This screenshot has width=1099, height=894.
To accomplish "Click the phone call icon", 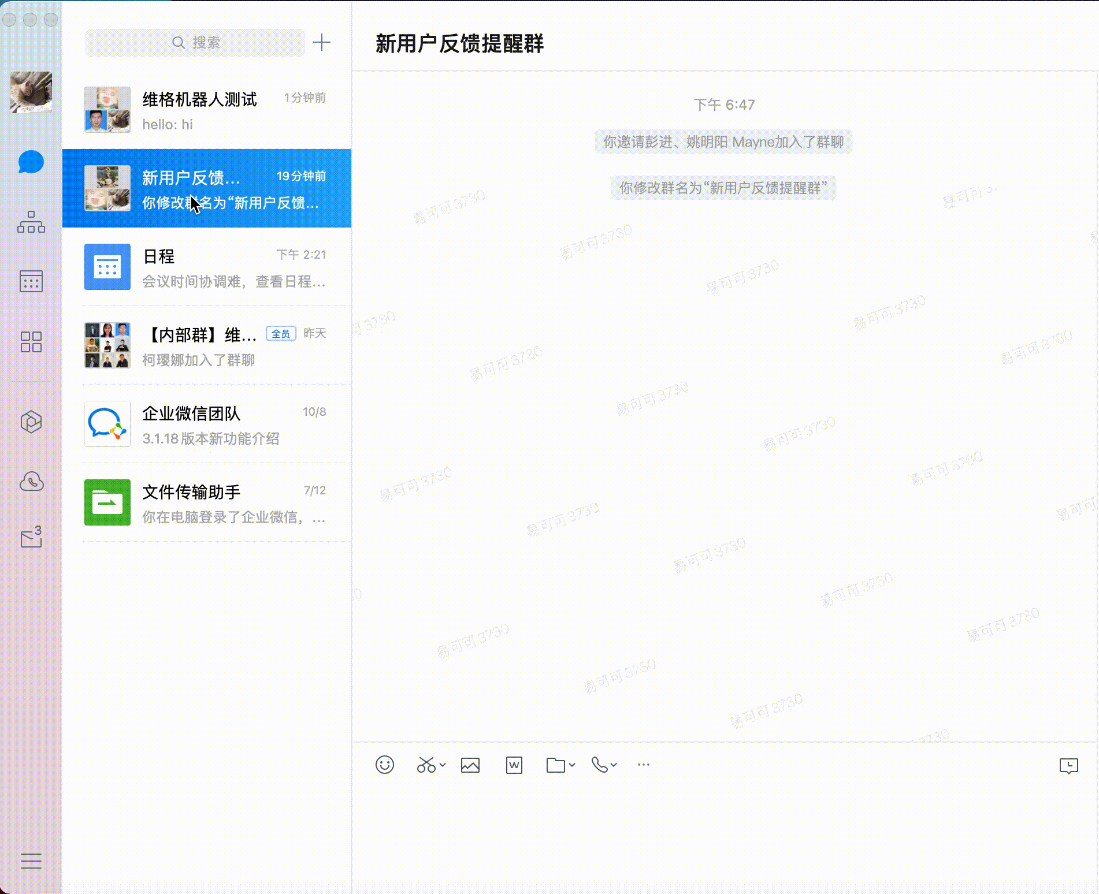I will (x=600, y=765).
